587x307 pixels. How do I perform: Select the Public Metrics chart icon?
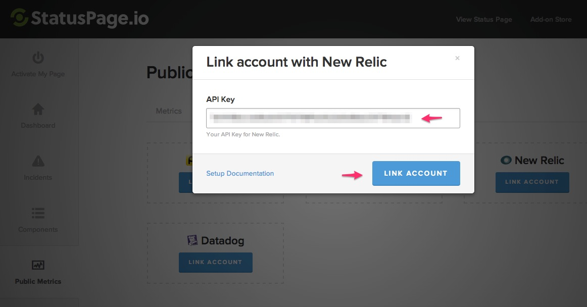click(x=38, y=265)
